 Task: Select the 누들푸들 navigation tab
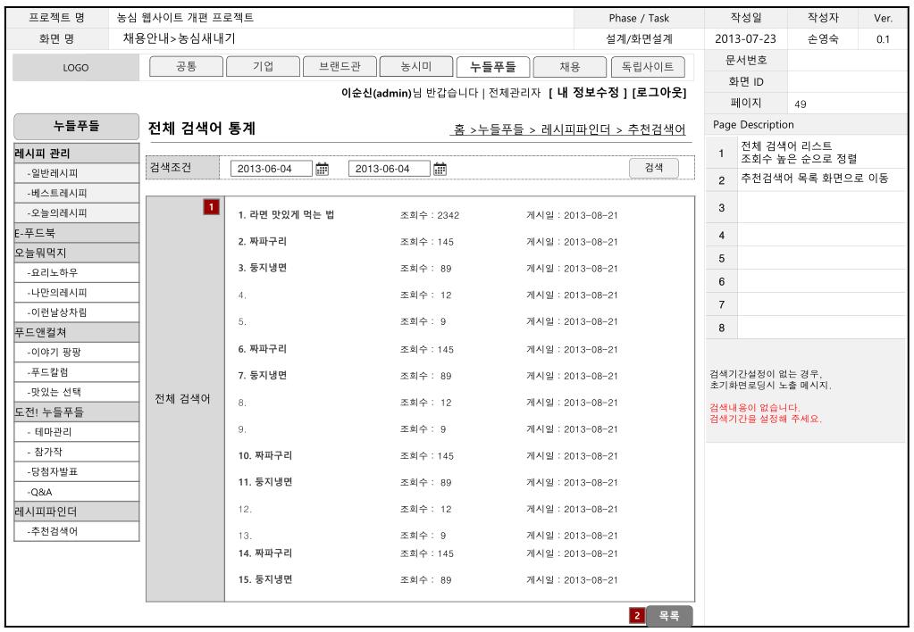[493, 66]
